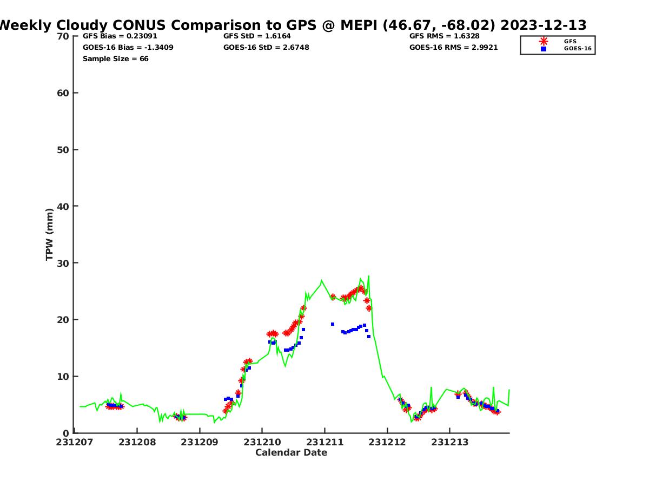This screenshot has width=649, height=487.
Task: Select the GOES-16 legend label text
Action: 577,49
